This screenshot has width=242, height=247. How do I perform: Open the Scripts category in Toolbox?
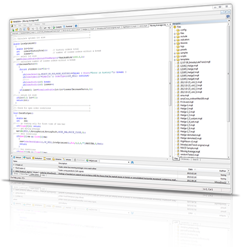(x=47, y=158)
